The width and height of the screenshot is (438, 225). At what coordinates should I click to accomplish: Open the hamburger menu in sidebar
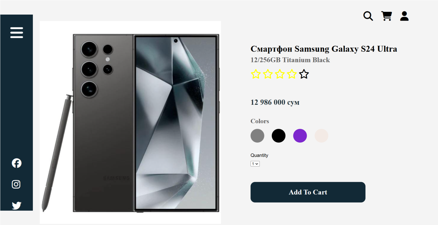[17, 32]
